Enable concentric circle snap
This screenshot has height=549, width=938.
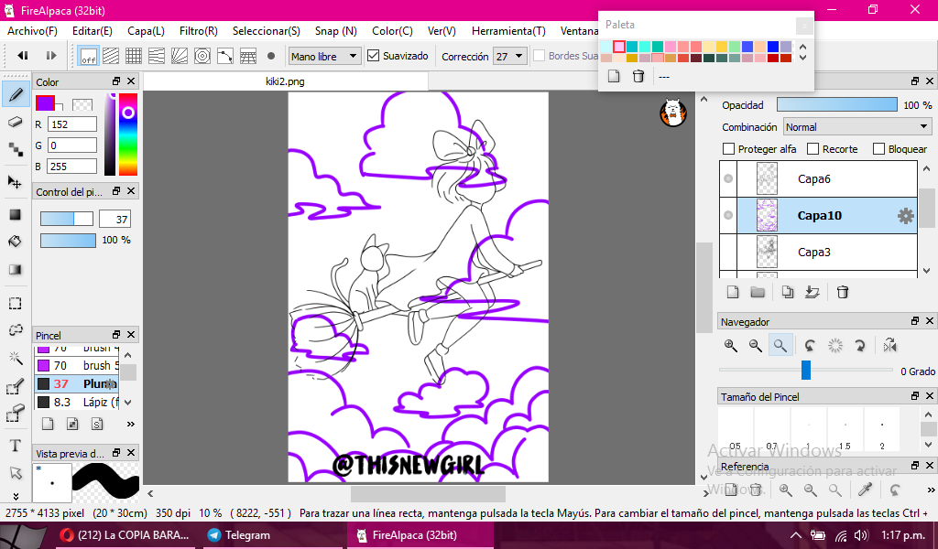pyautogui.click(x=202, y=56)
